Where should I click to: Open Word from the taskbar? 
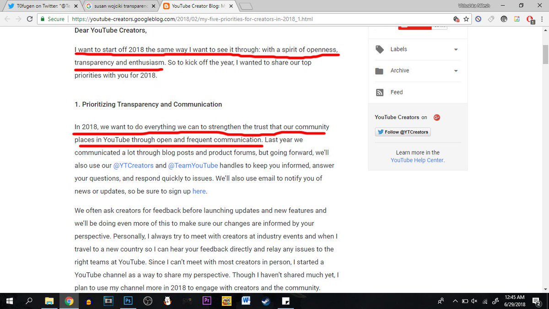pos(246,301)
